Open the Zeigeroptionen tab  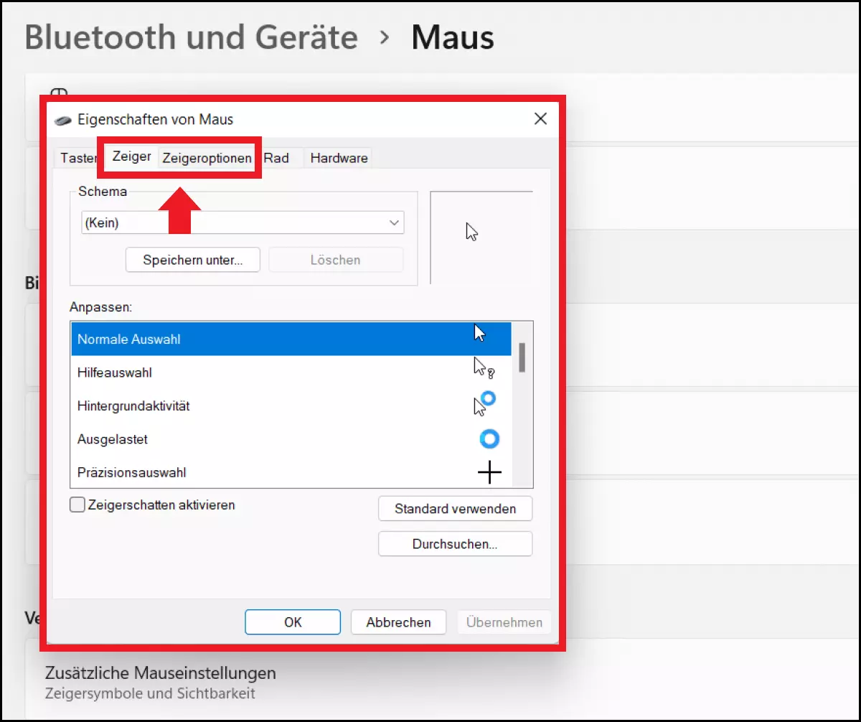[x=207, y=158]
